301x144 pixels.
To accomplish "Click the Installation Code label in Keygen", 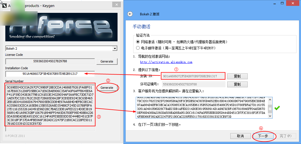I will pos(17,68).
